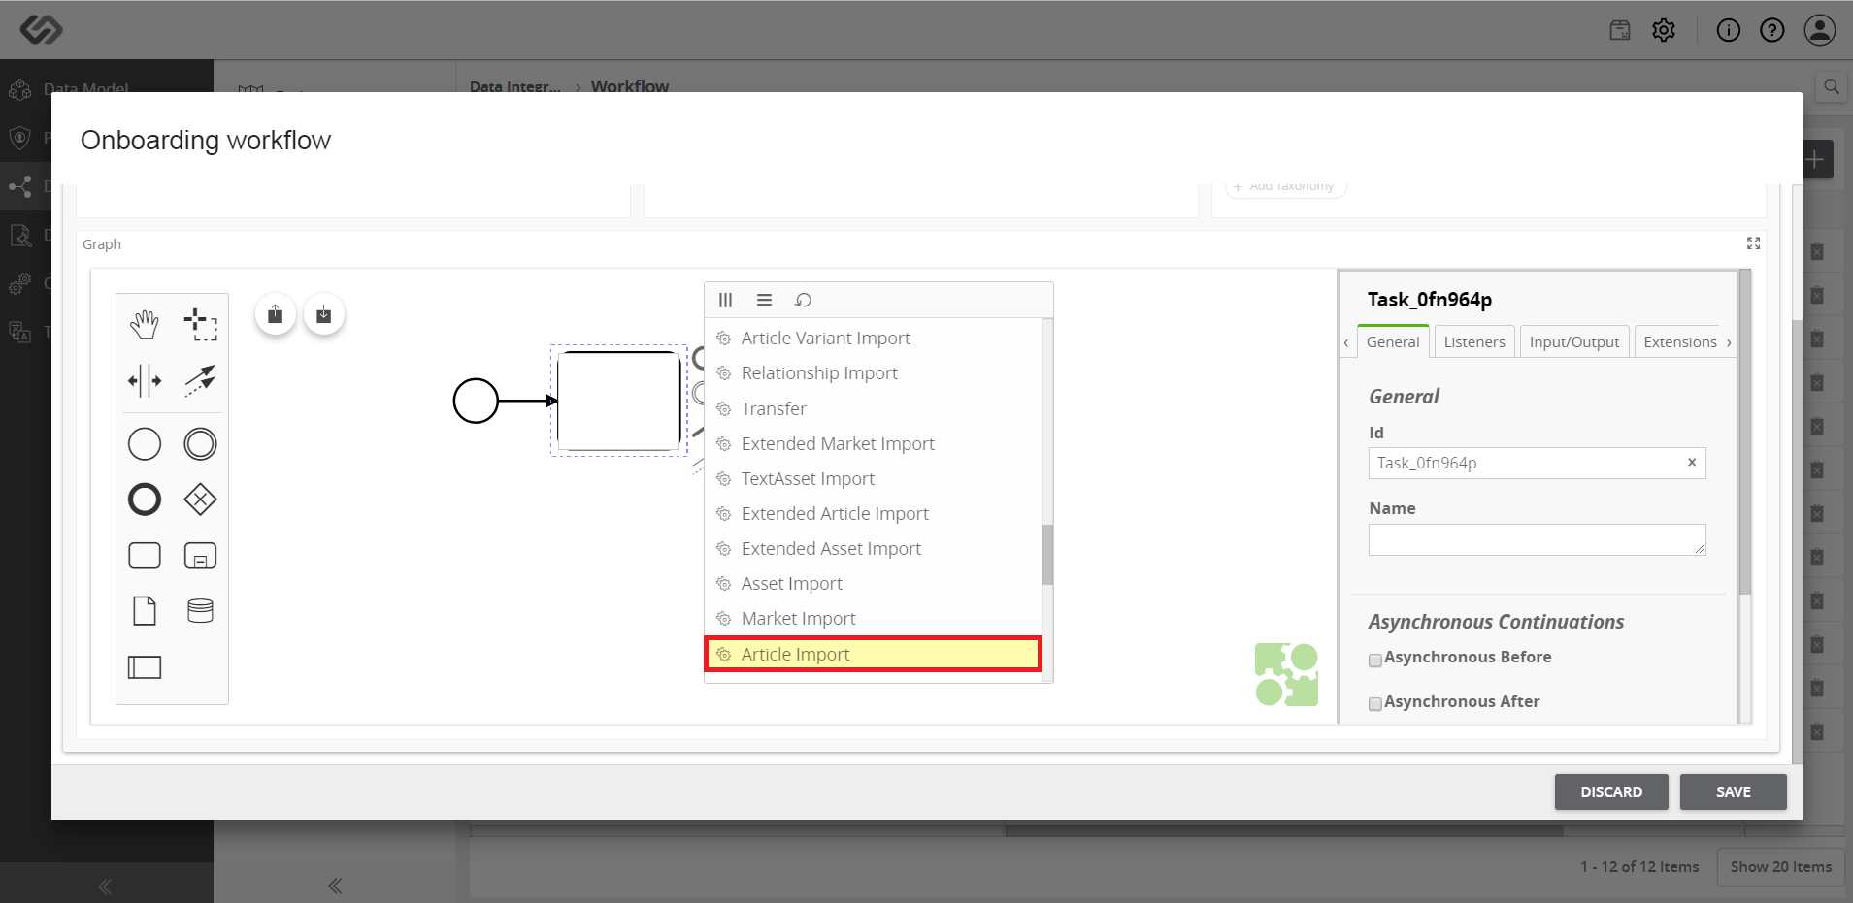
Task: Discard the workflow changes
Action: tap(1611, 791)
